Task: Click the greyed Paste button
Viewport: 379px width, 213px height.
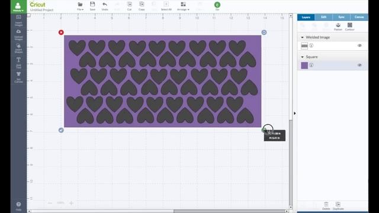Action: point(154,7)
